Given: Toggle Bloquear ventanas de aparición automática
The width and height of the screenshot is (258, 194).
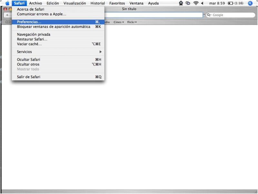Looking at the screenshot, I should point(54,27).
